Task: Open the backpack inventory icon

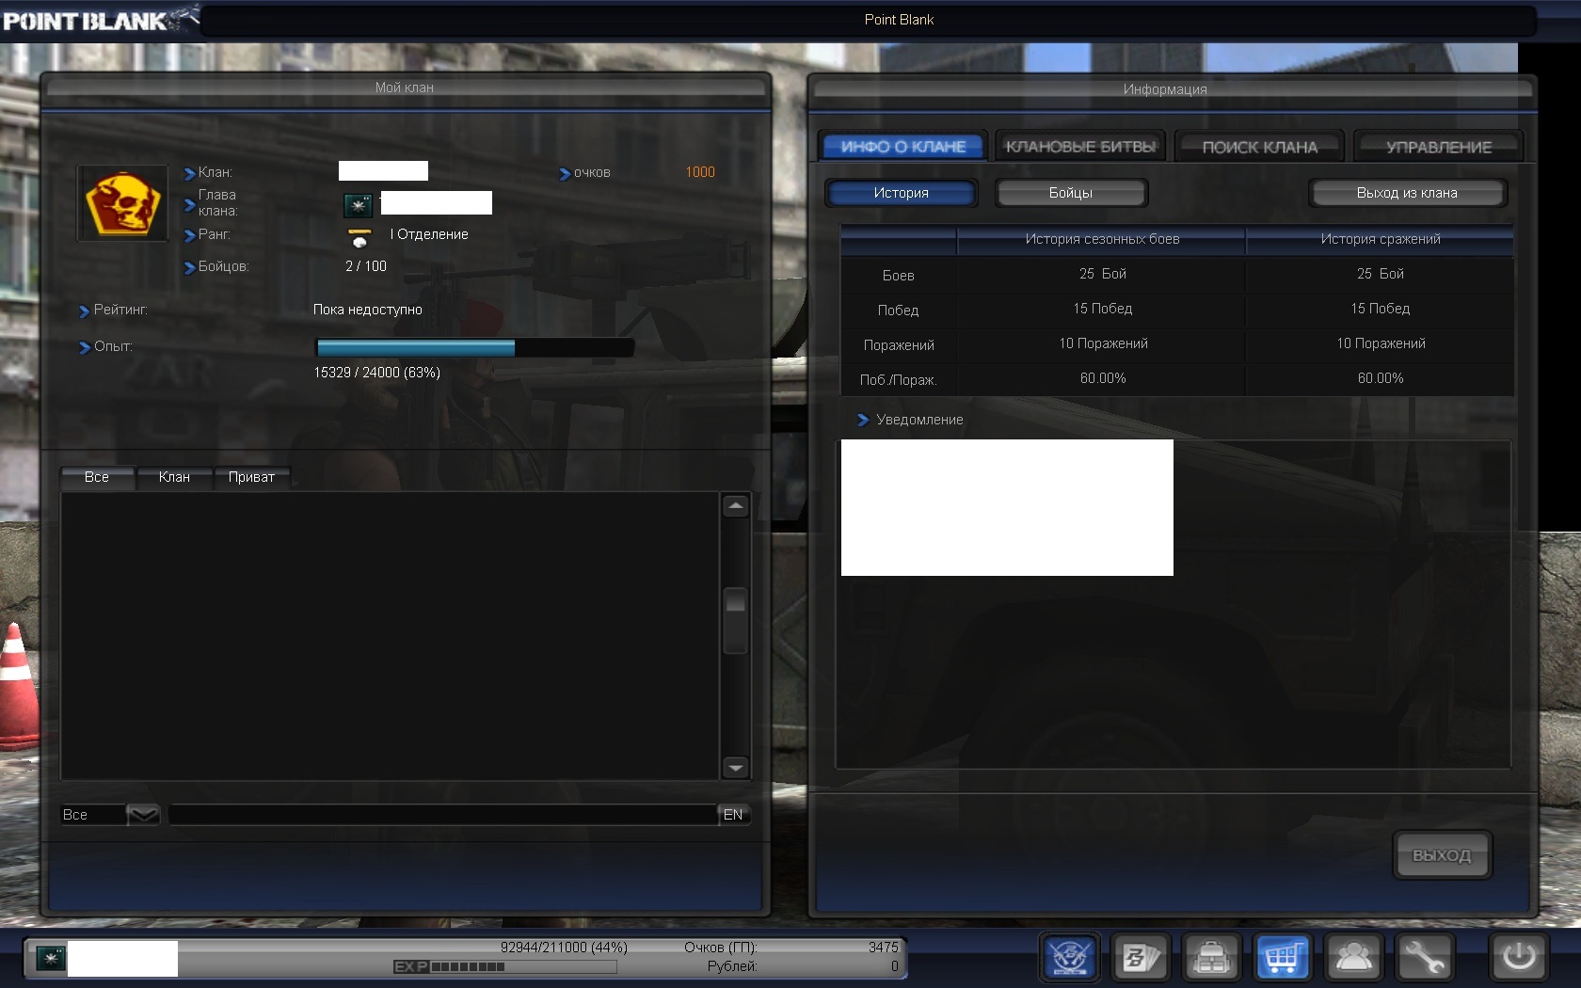Action: point(1211,958)
